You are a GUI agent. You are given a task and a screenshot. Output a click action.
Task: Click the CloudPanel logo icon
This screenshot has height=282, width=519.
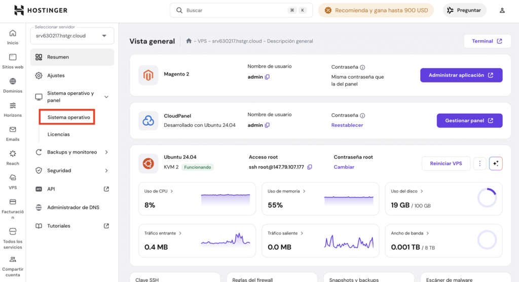[149, 120]
